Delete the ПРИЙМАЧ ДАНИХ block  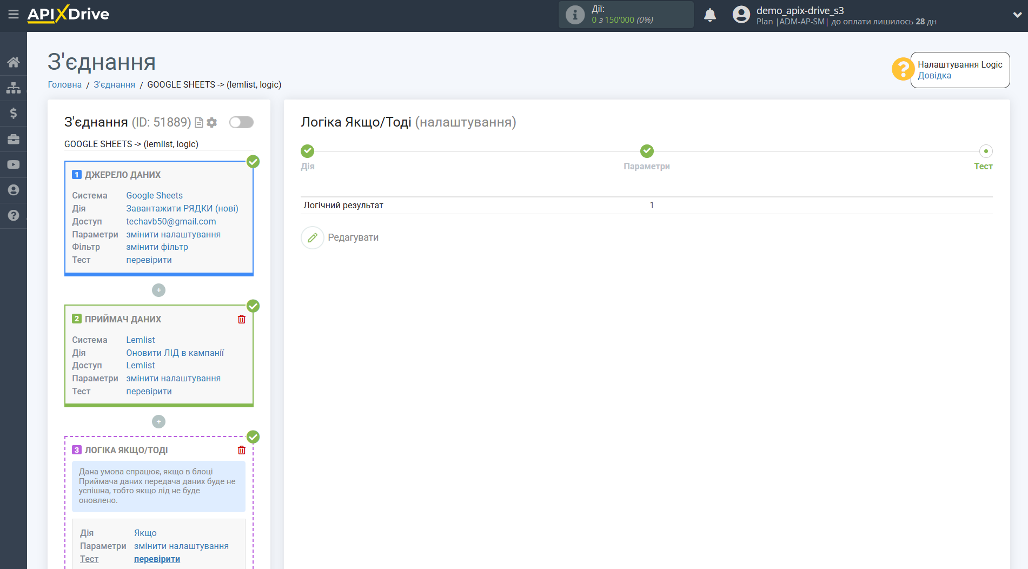(242, 319)
